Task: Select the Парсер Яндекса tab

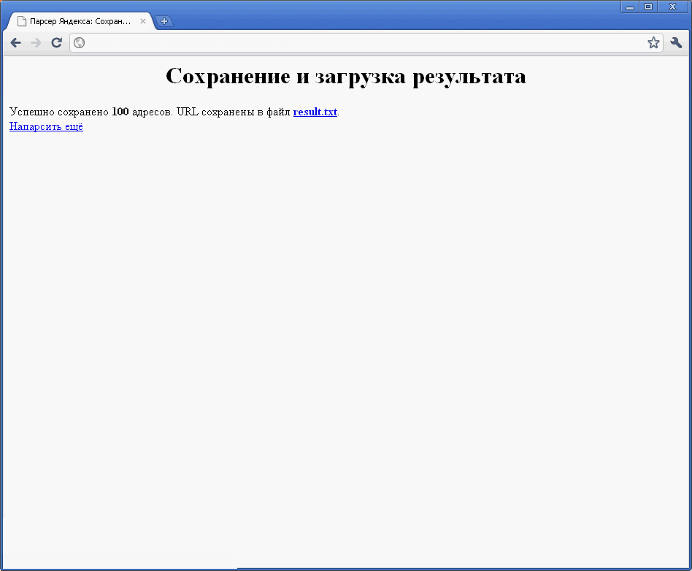Action: coord(80,21)
